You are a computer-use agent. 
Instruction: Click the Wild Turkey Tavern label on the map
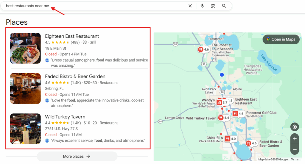(x=201, y=118)
